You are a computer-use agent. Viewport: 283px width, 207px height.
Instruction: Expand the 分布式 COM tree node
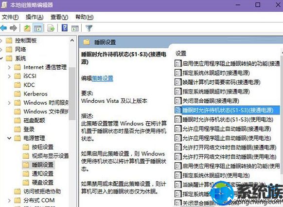(9, 201)
